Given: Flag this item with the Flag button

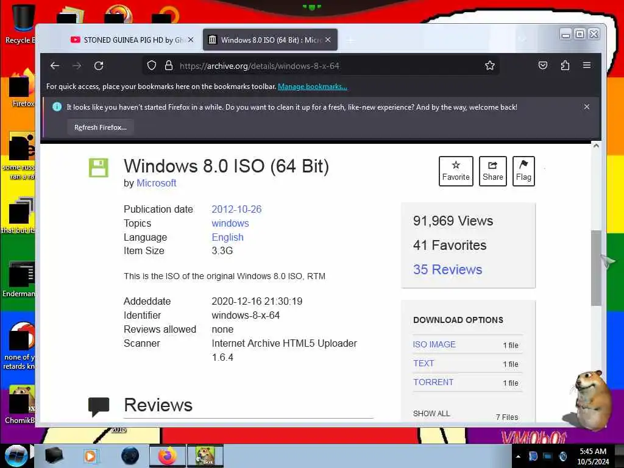Looking at the screenshot, I should [x=523, y=171].
